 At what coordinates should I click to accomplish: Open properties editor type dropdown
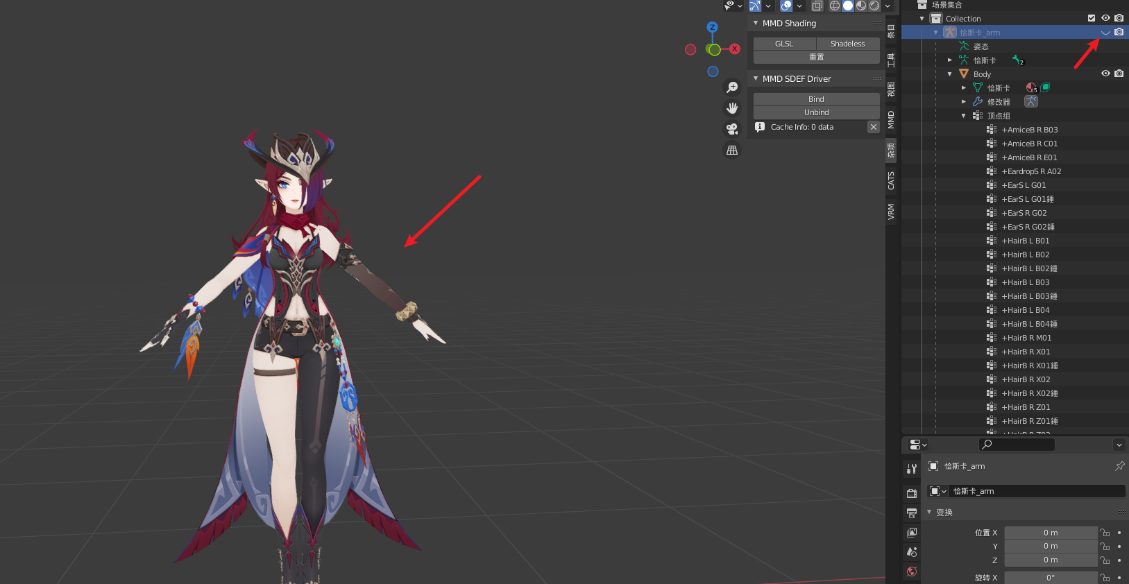click(x=918, y=445)
